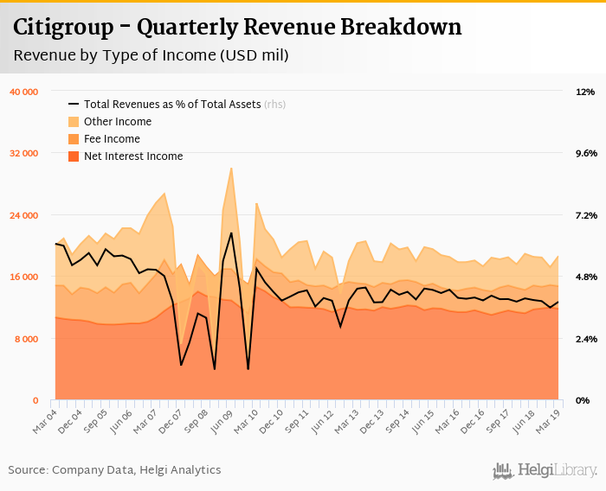Click the 'Fee Income' legend label
606x491 pixels.
[x=112, y=139]
